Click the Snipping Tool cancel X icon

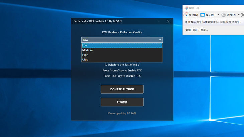pos(242,15)
